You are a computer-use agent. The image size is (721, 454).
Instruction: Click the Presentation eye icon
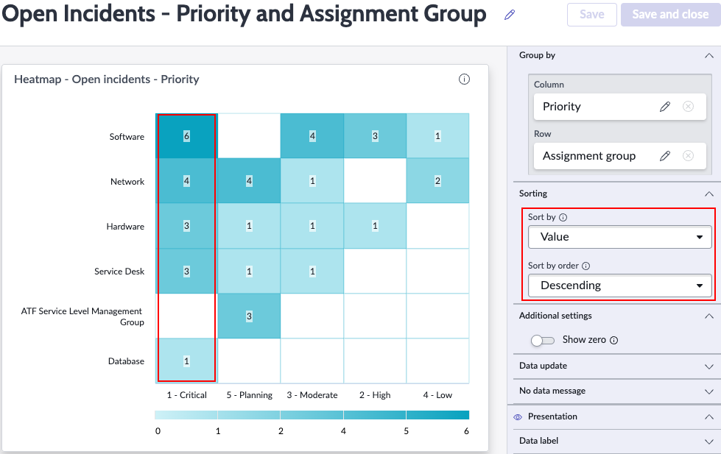coord(518,416)
